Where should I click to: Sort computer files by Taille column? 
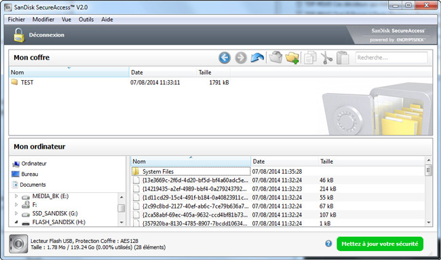(326, 162)
